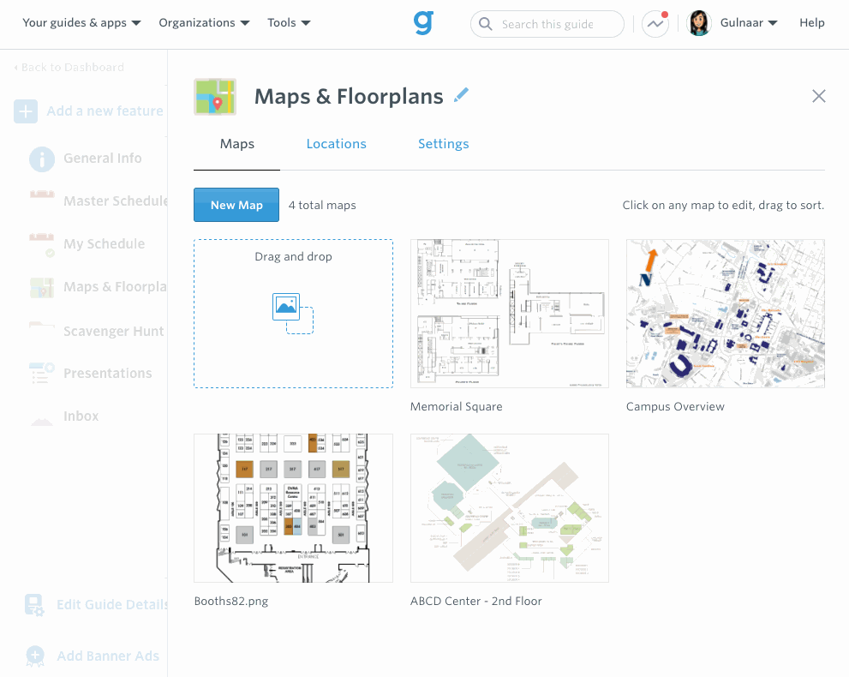Open the Booths82.png map thumbnail
This screenshot has width=849, height=677.
pyautogui.click(x=294, y=508)
